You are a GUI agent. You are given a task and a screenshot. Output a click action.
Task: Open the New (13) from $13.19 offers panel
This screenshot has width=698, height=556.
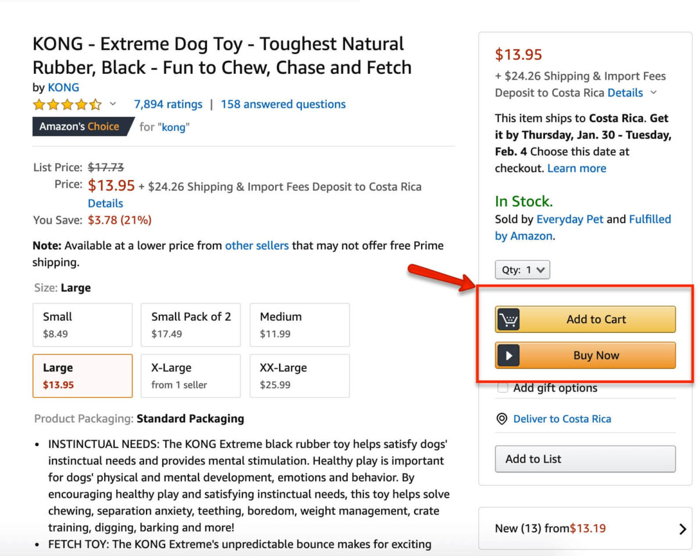click(550, 529)
